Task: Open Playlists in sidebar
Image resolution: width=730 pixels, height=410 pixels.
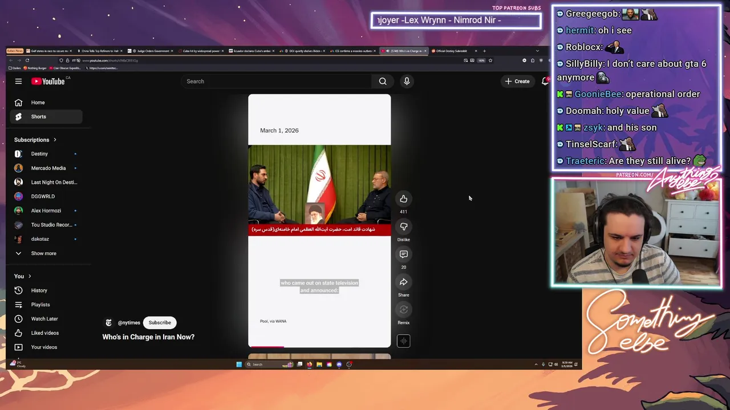Action: [x=46, y=305]
